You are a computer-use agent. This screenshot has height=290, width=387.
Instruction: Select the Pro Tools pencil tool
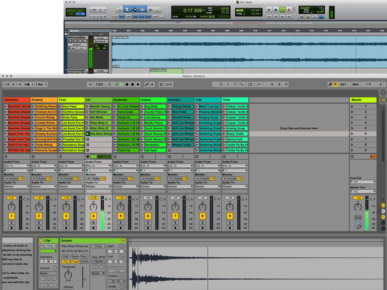coord(158,9)
